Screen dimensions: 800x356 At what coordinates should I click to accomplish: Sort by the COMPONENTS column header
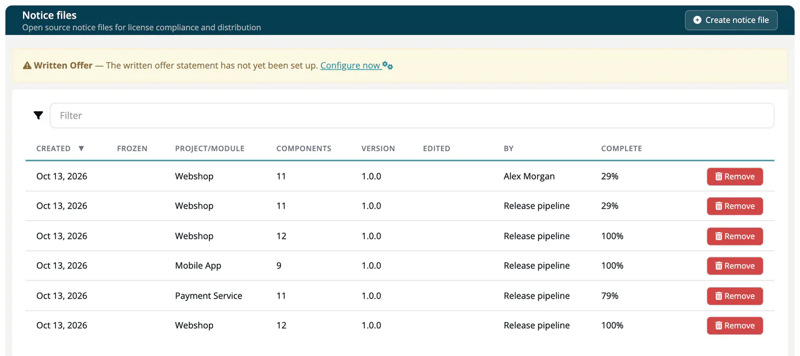tap(303, 148)
